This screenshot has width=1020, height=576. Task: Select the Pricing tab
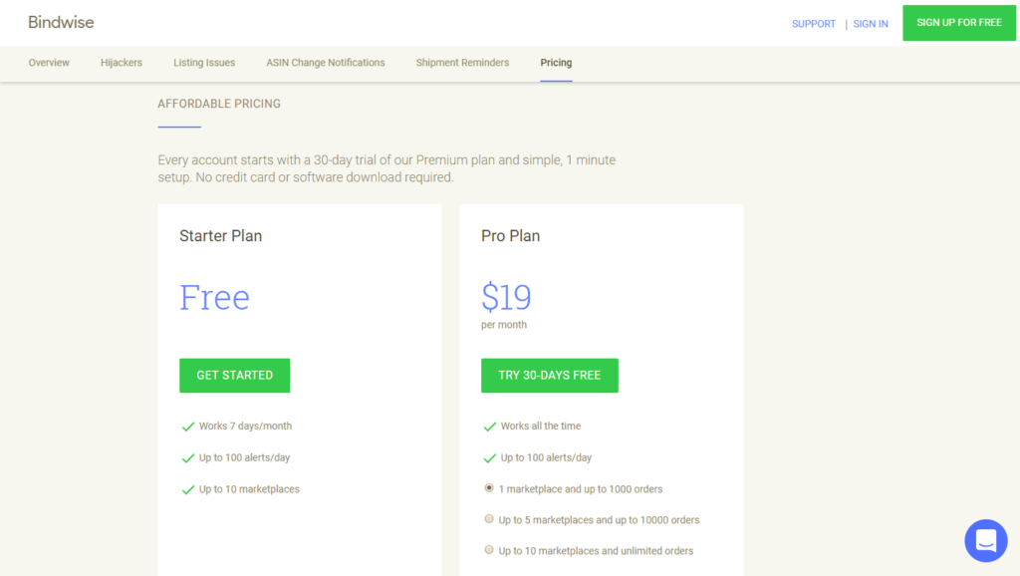click(556, 63)
